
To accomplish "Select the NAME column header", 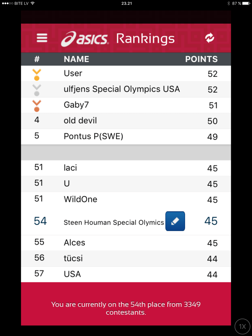I will tap(76, 59).
